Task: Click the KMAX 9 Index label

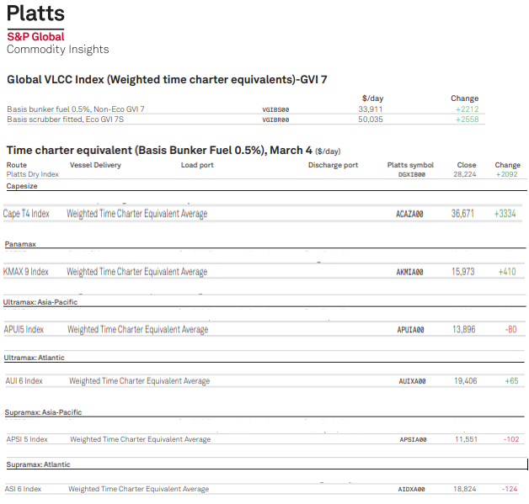Action: click(25, 272)
